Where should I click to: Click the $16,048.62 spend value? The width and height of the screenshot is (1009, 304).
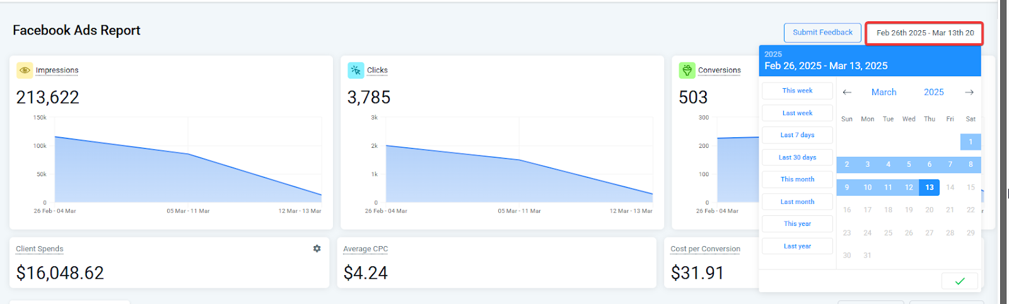60,273
